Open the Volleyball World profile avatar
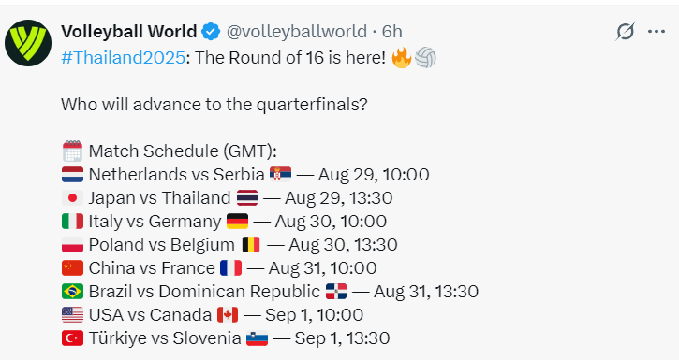 tap(28, 43)
